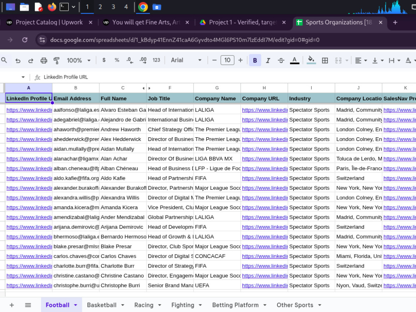Open Company URL link in the FIFA Aldo Kafie row
Screen dimensions: 416x312
coord(265,178)
